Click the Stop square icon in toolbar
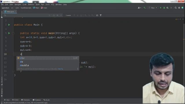 tap(171, 8)
